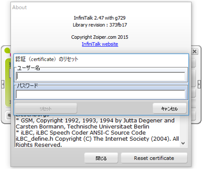Select the 'InfiniTalk 2.47 with g729' text

[x=100, y=18]
